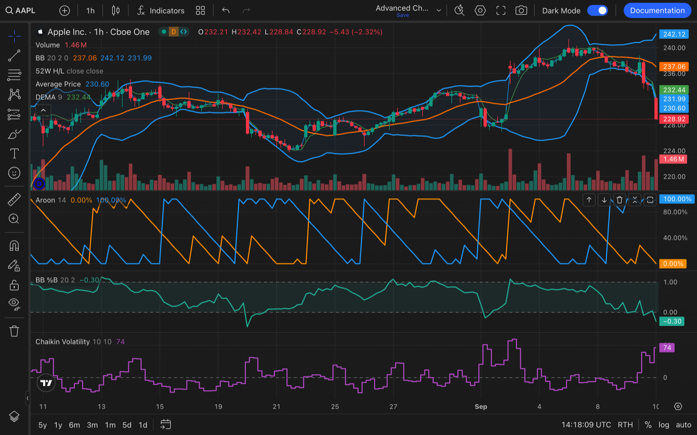
Task: Open the candlestick chart style menu
Action: point(116,10)
